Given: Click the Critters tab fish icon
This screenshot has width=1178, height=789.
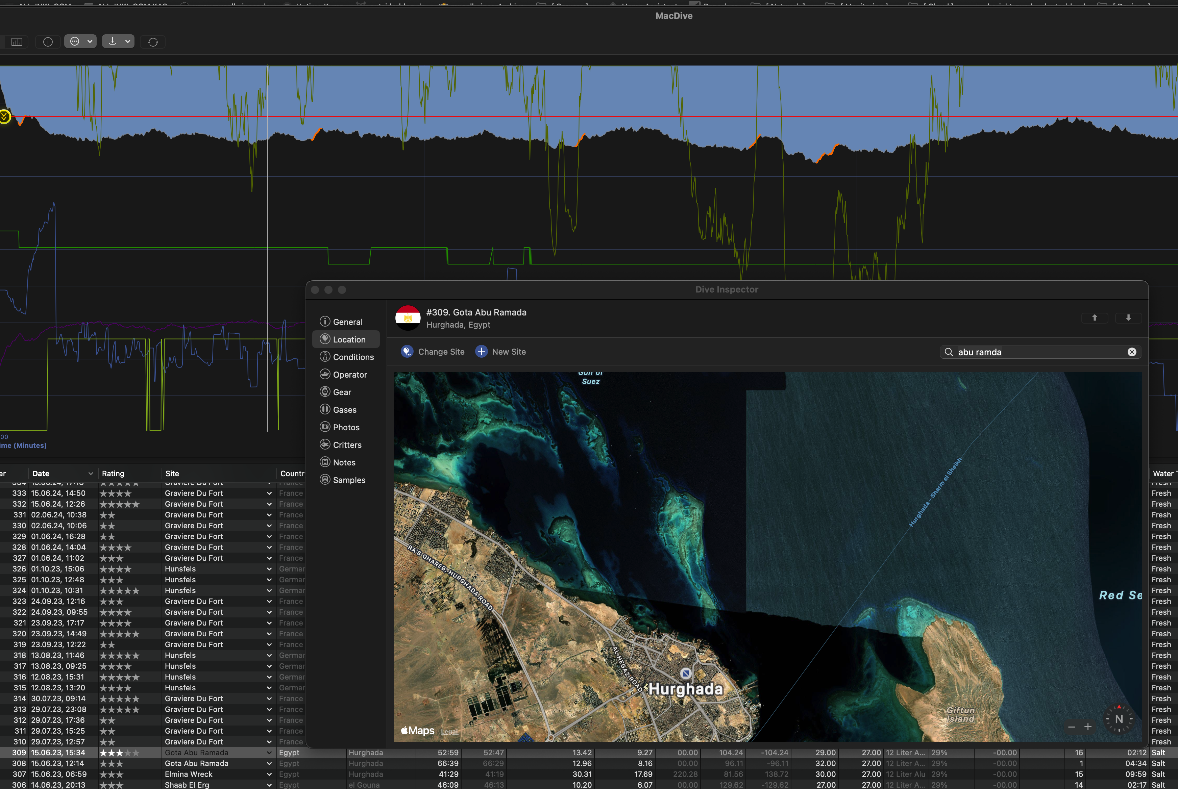Looking at the screenshot, I should pos(325,445).
